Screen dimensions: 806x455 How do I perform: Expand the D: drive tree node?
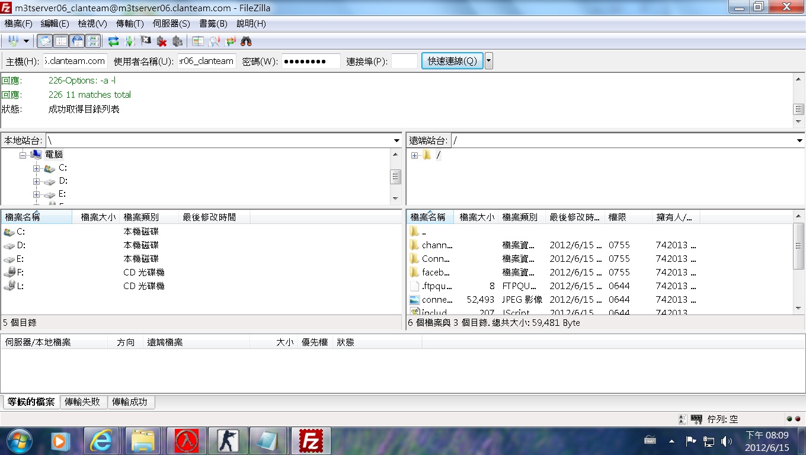click(x=37, y=181)
